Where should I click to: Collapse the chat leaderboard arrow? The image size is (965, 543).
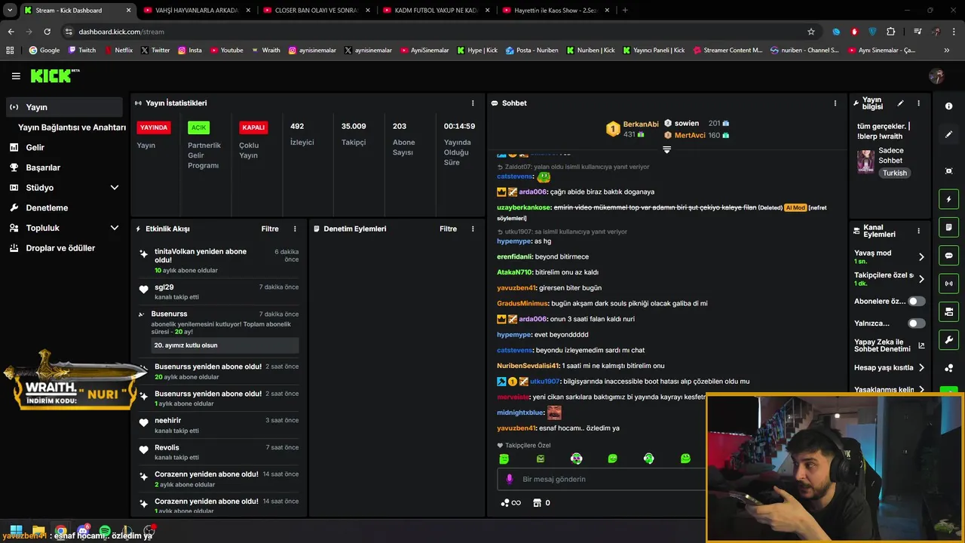[666, 149]
